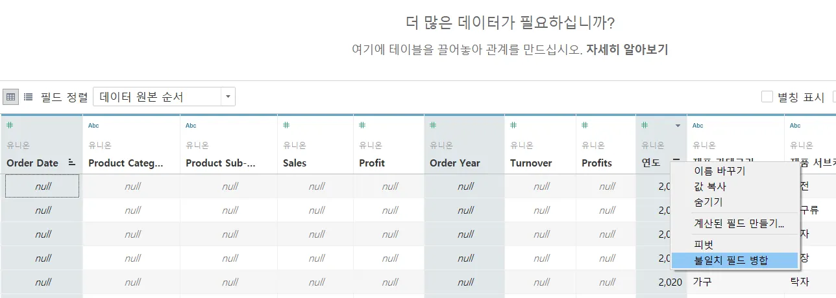Screen dimensions: 836x298
Task: Select 계산된 필드 만들기... menu entry
Action: click(x=739, y=223)
